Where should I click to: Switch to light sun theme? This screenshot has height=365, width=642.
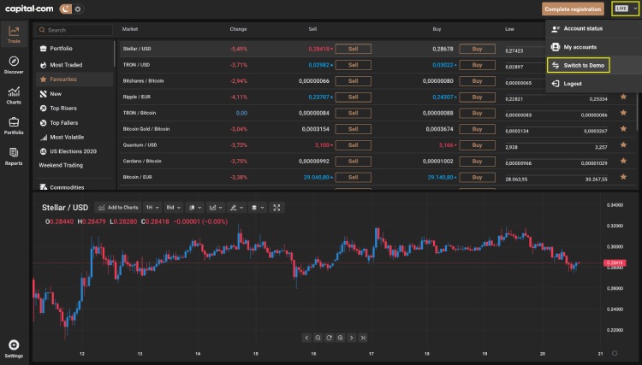pos(78,9)
